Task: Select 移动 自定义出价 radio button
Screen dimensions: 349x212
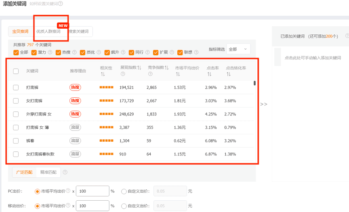Action: tap(124, 206)
